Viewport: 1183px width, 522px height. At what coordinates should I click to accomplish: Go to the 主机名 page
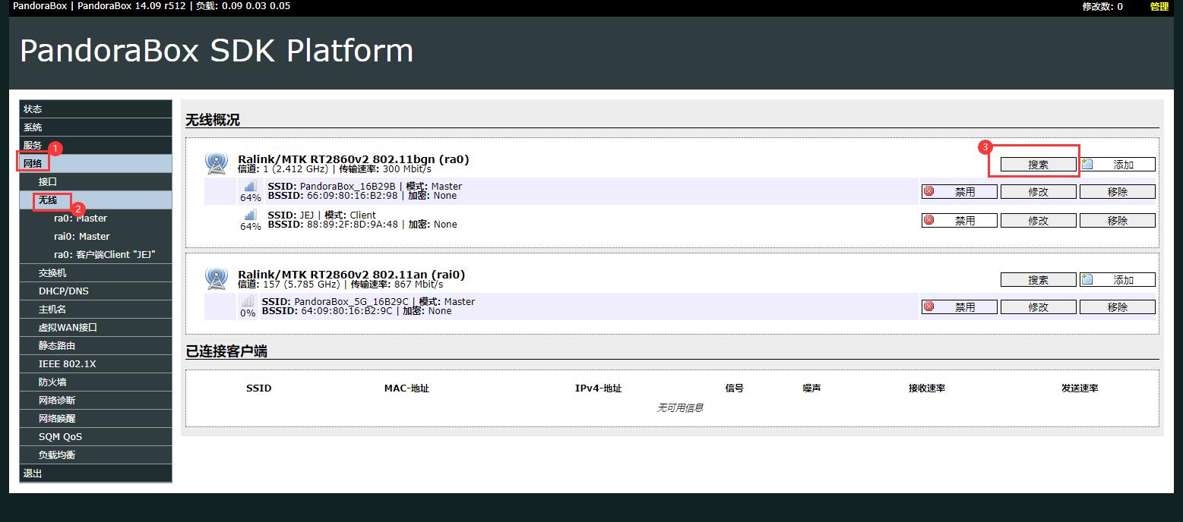tap(96, 310)
